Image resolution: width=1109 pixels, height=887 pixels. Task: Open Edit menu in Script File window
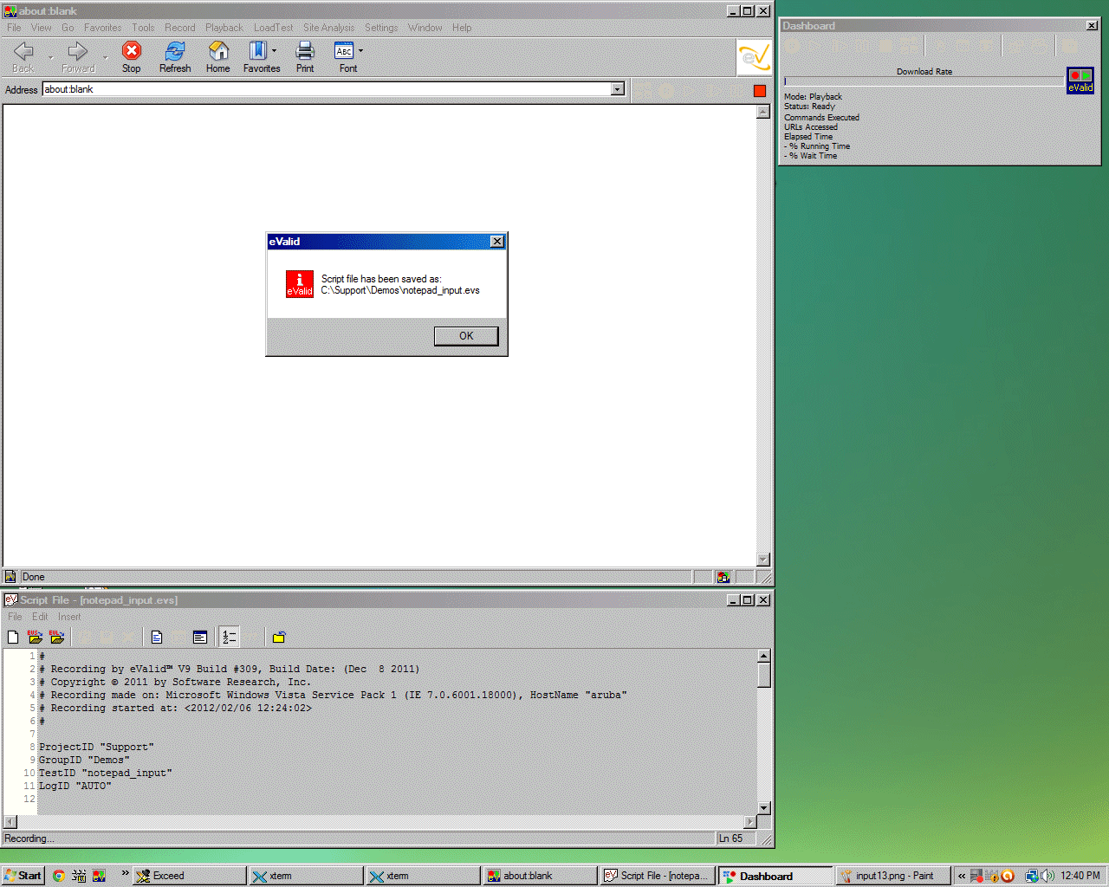40,617
